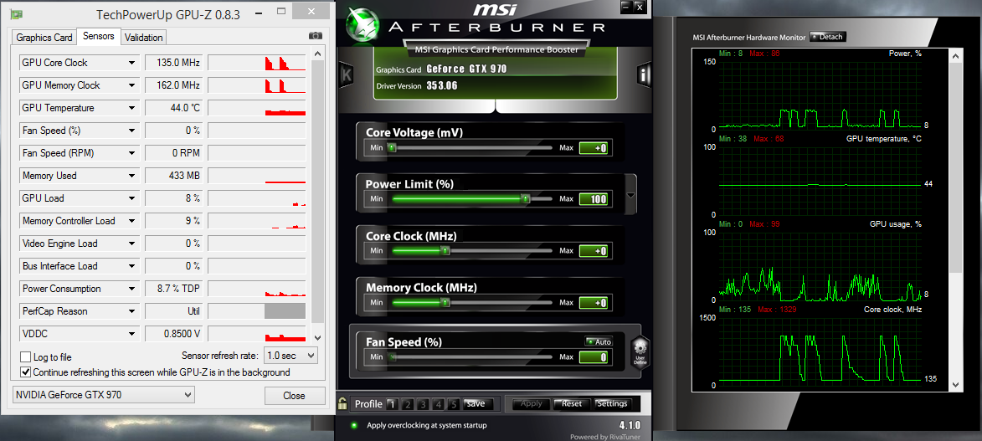Open the Power Consumption sensor dropdown
The width and height of the screenshot is (982, 441).
[131, 289]
